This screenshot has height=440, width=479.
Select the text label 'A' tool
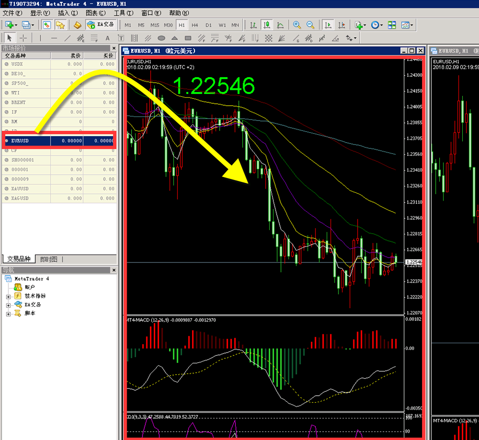pos(121,38)
